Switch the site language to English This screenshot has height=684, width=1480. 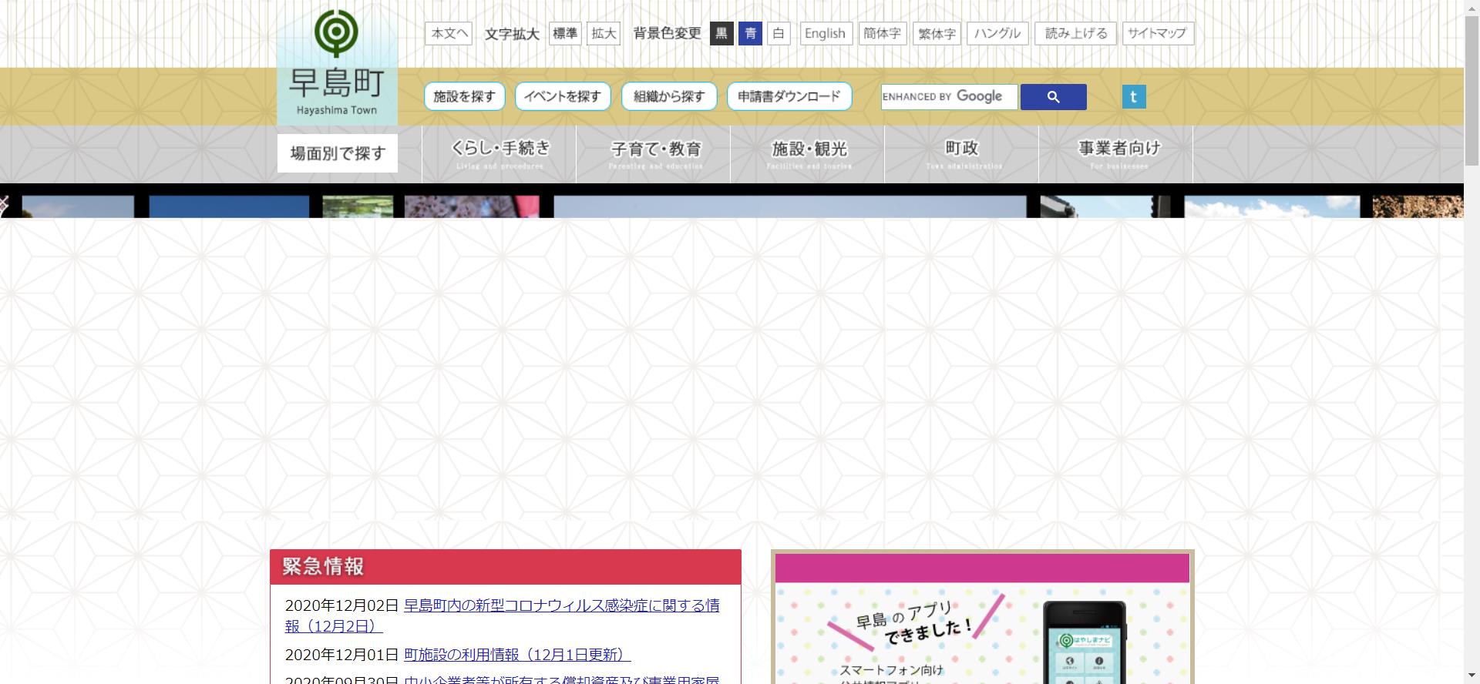pos(825,33)
